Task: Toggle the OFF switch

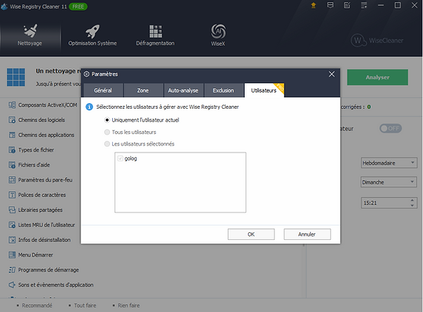Action: tap(391, 128)
